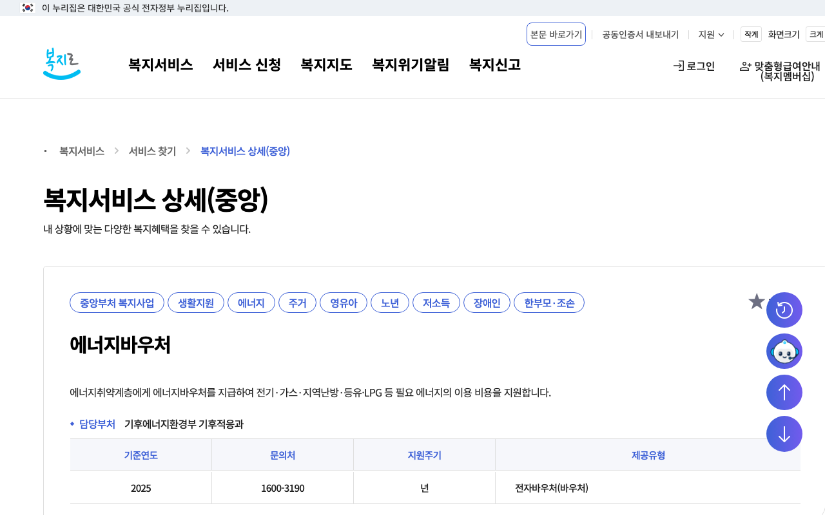Viewport: 825px width, 515px height.
Task: Click the Korean flag in the government banner
Action: coord(27,8)
